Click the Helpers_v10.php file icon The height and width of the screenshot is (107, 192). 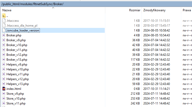[x=4, y=69]
